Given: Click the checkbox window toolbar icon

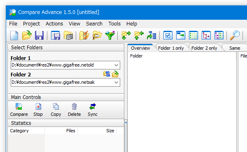Looking at the screenshot, I should pyautogui.click(x=168, y=35).
